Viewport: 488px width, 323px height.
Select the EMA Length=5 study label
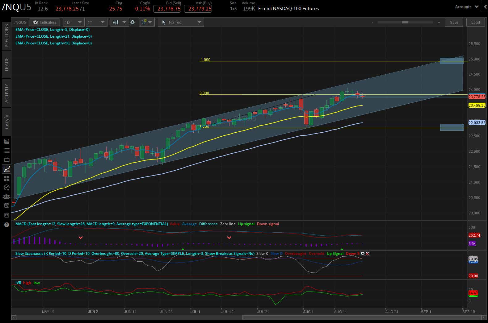(x=53, y=30)
